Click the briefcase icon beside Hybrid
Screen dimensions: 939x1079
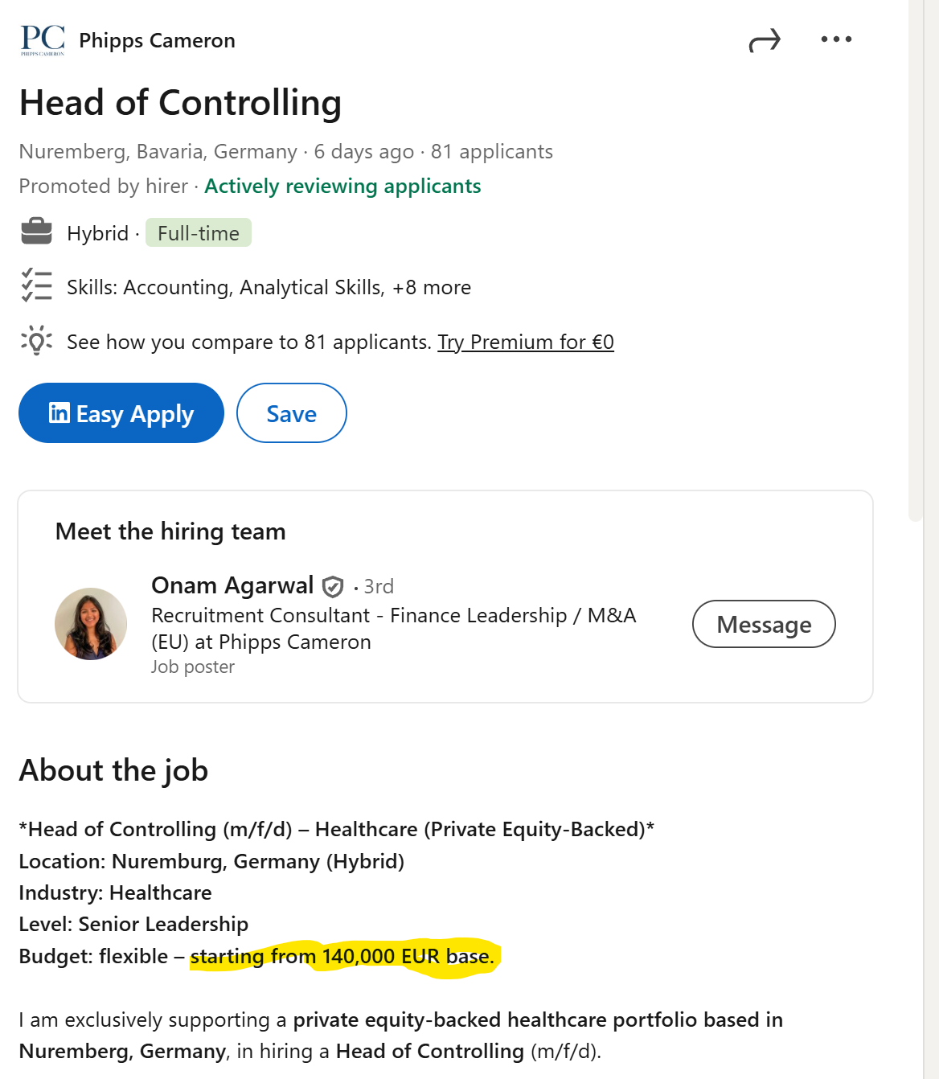[36, 232]
